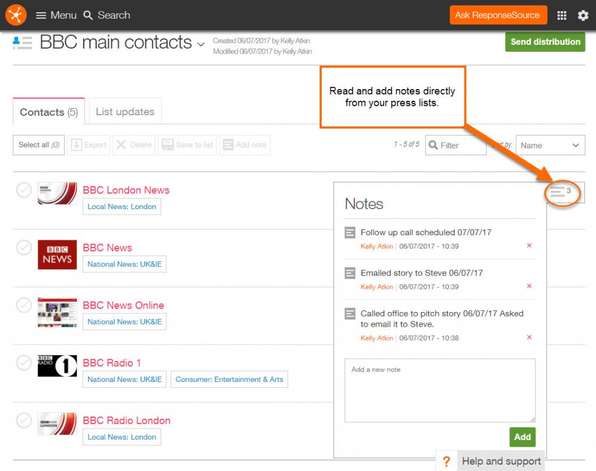
Task: Open the BBC London News contact link
Action: point(126,190)
